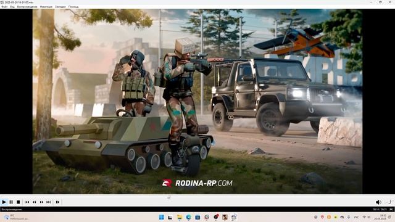Screen dimensions: 395x222
Task: Open the clock and date flyout
Action: click(381, 217)
